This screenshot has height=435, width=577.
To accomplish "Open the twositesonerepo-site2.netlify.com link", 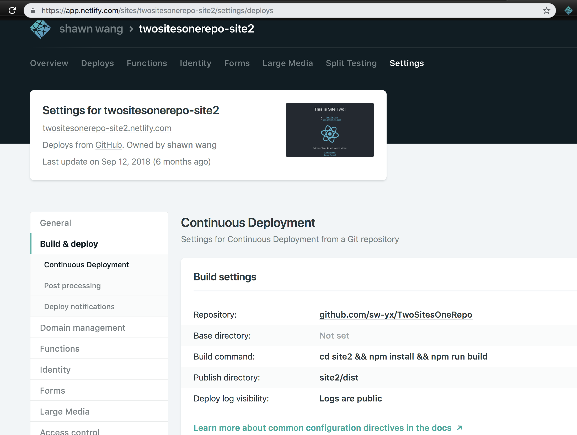I will pyautogui.click(x=107, y=128).
